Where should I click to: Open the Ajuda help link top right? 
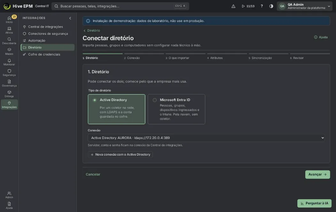coord(321,37)
